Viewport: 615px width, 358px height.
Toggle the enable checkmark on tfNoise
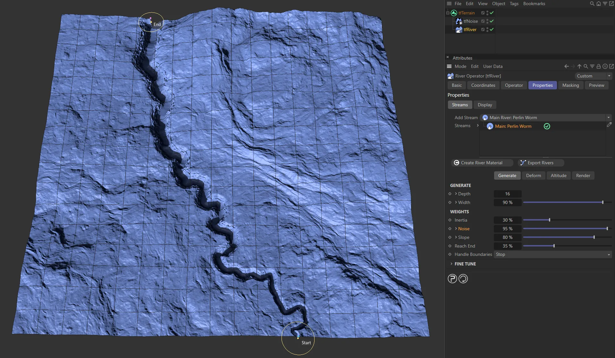click(491, 21)
